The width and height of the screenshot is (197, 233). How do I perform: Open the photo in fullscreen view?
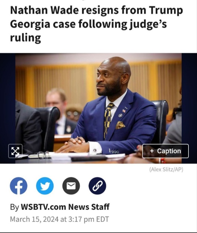(15, 151)
